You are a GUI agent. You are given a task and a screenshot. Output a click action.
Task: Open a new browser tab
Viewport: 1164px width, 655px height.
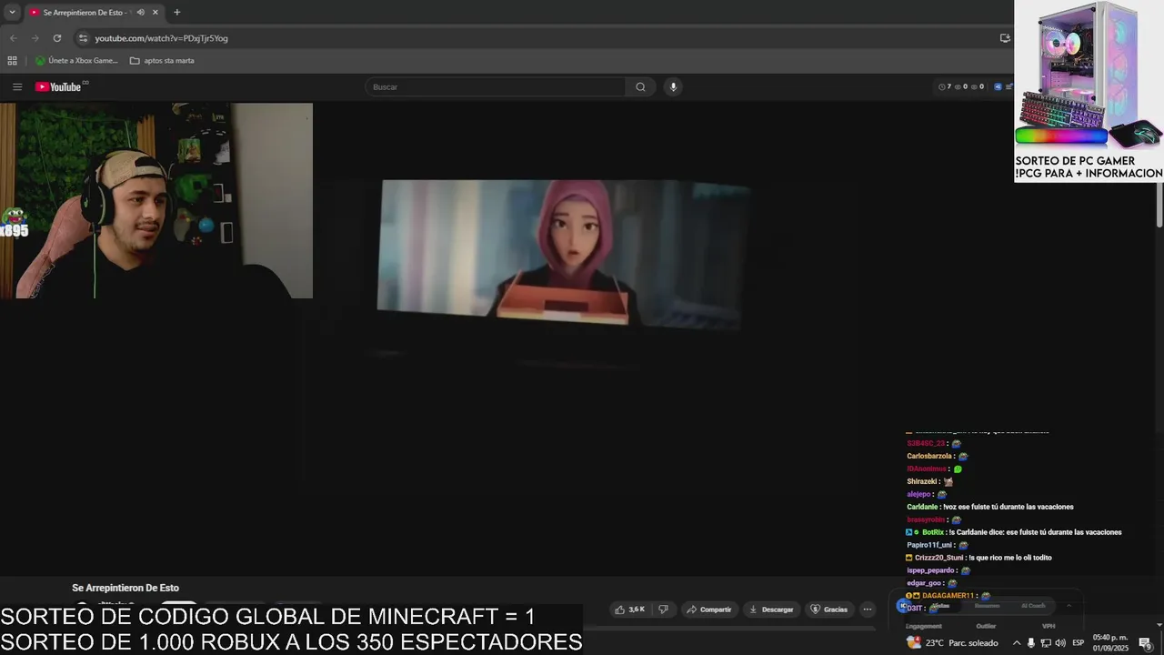tap(176, 12)
